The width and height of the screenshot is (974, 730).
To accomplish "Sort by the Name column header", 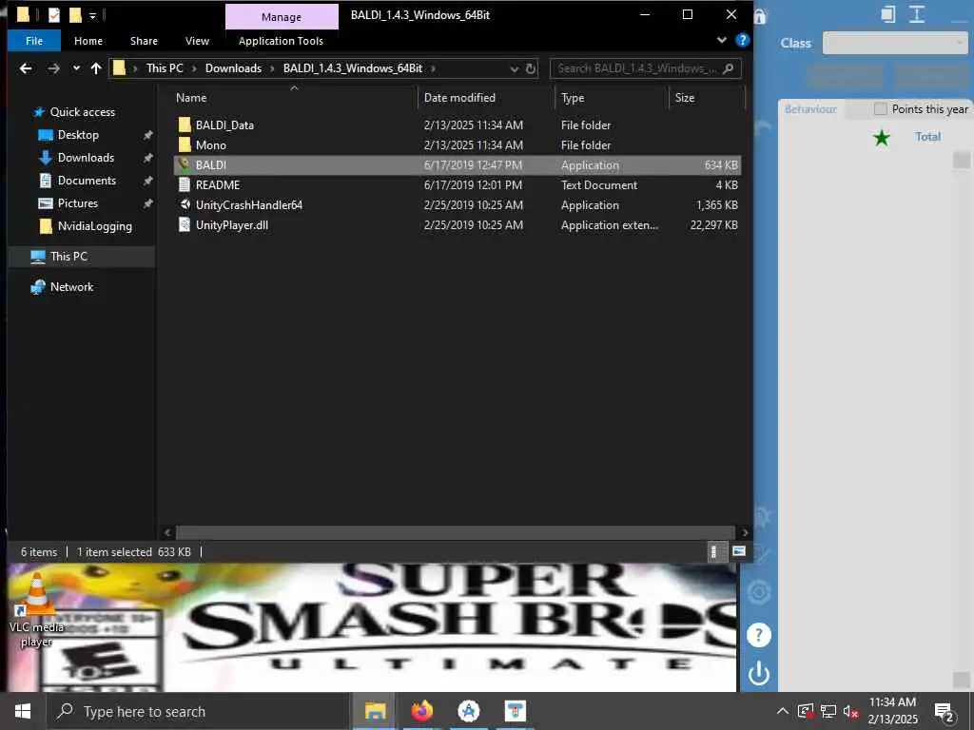I will [191, 98].
